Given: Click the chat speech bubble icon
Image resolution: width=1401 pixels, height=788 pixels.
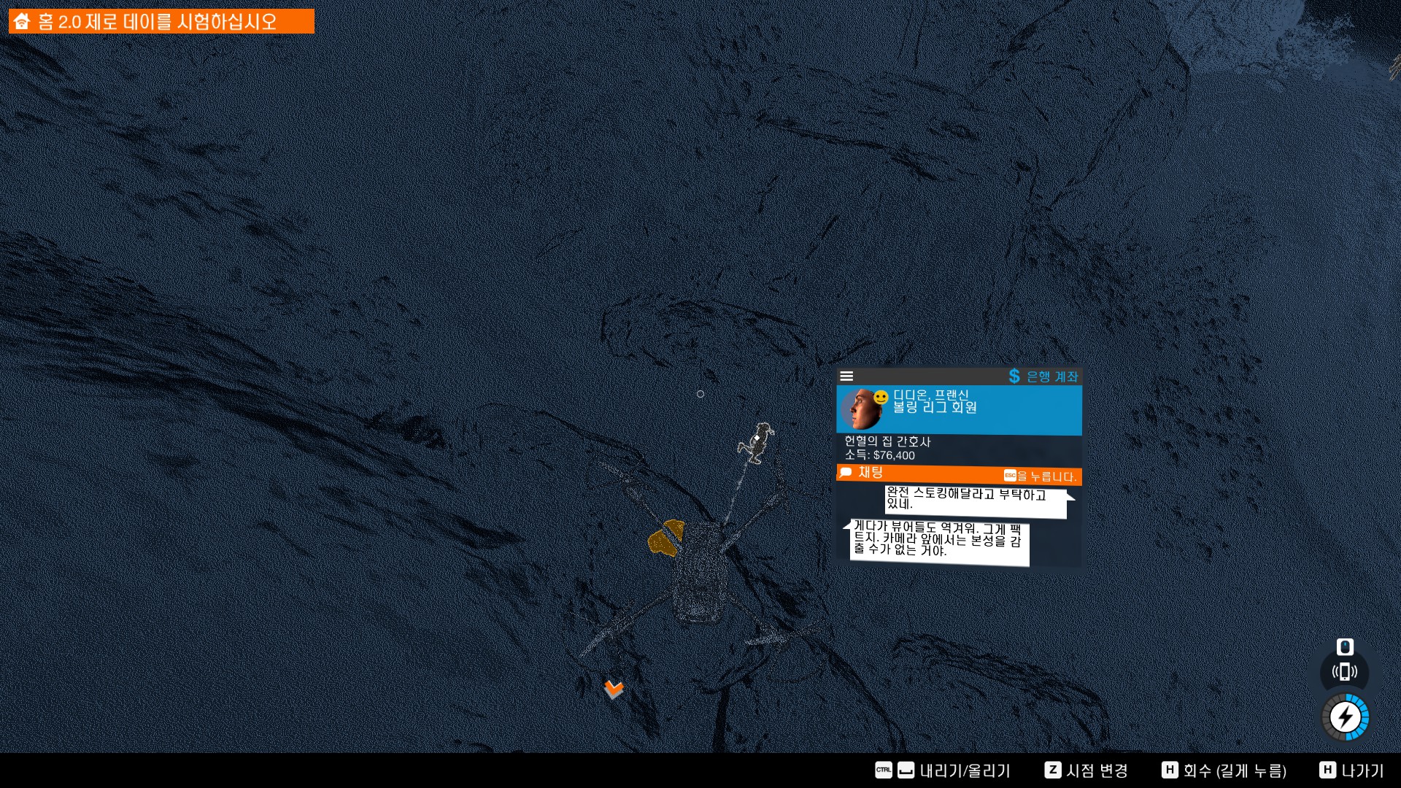Looking at the screenshot, I should point(846,473).
